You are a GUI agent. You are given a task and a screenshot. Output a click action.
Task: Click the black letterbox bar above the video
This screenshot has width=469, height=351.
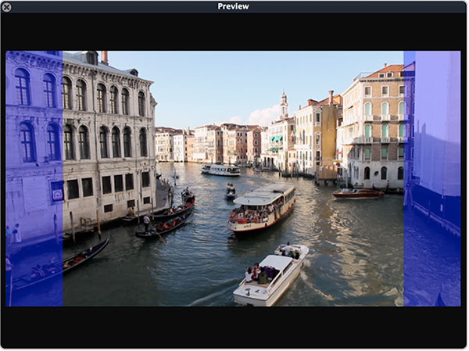[233, 31]
